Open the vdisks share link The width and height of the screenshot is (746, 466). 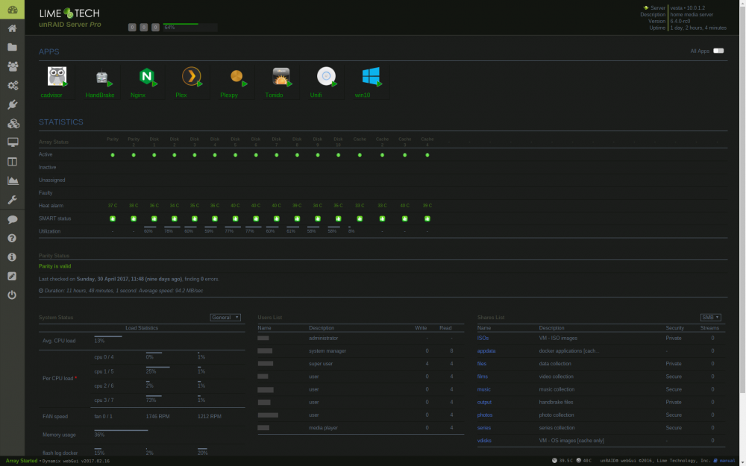484,441
